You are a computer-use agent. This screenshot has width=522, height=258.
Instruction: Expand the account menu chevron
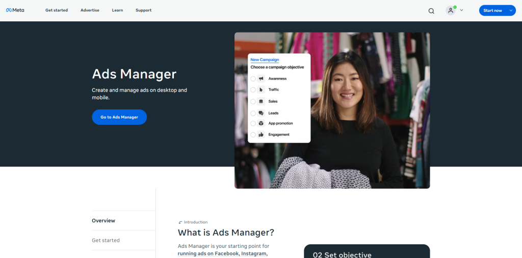(x=461, y=10)
